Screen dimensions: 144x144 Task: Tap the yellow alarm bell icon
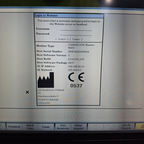pos(140,126)
